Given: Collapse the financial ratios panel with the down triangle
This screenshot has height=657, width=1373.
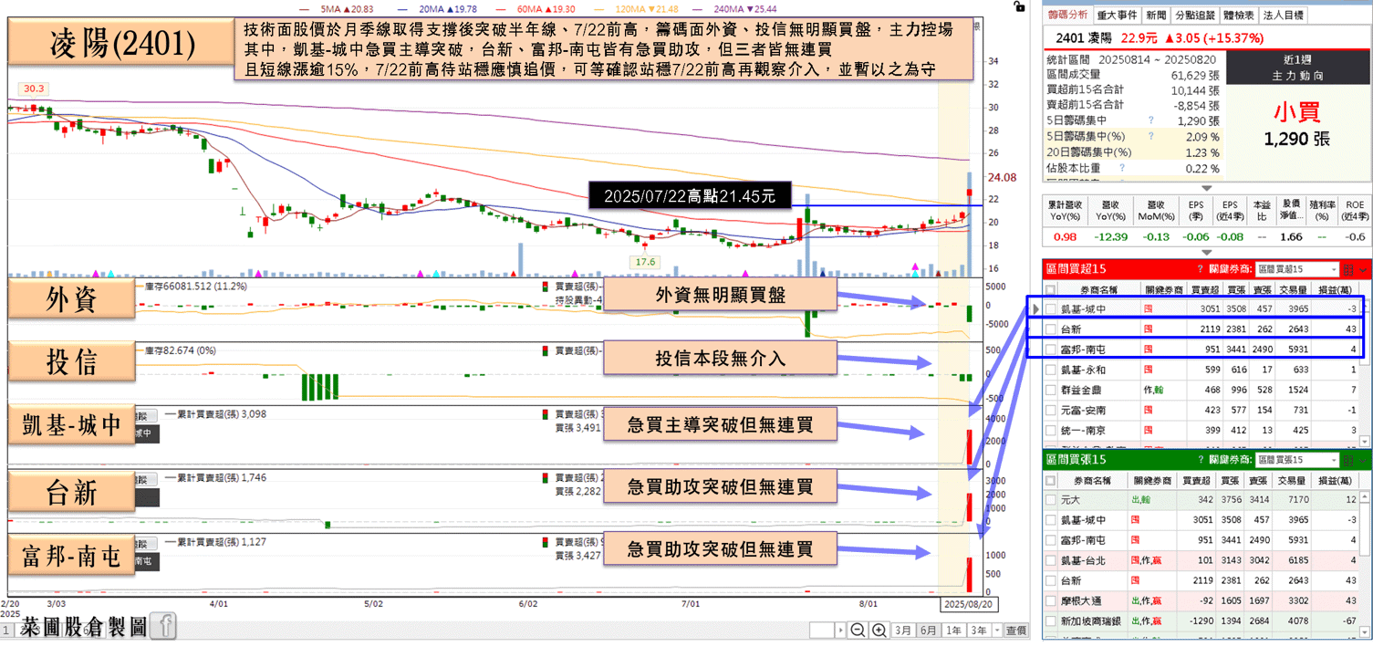Looking at the screenshot, I should (1207, 253).
